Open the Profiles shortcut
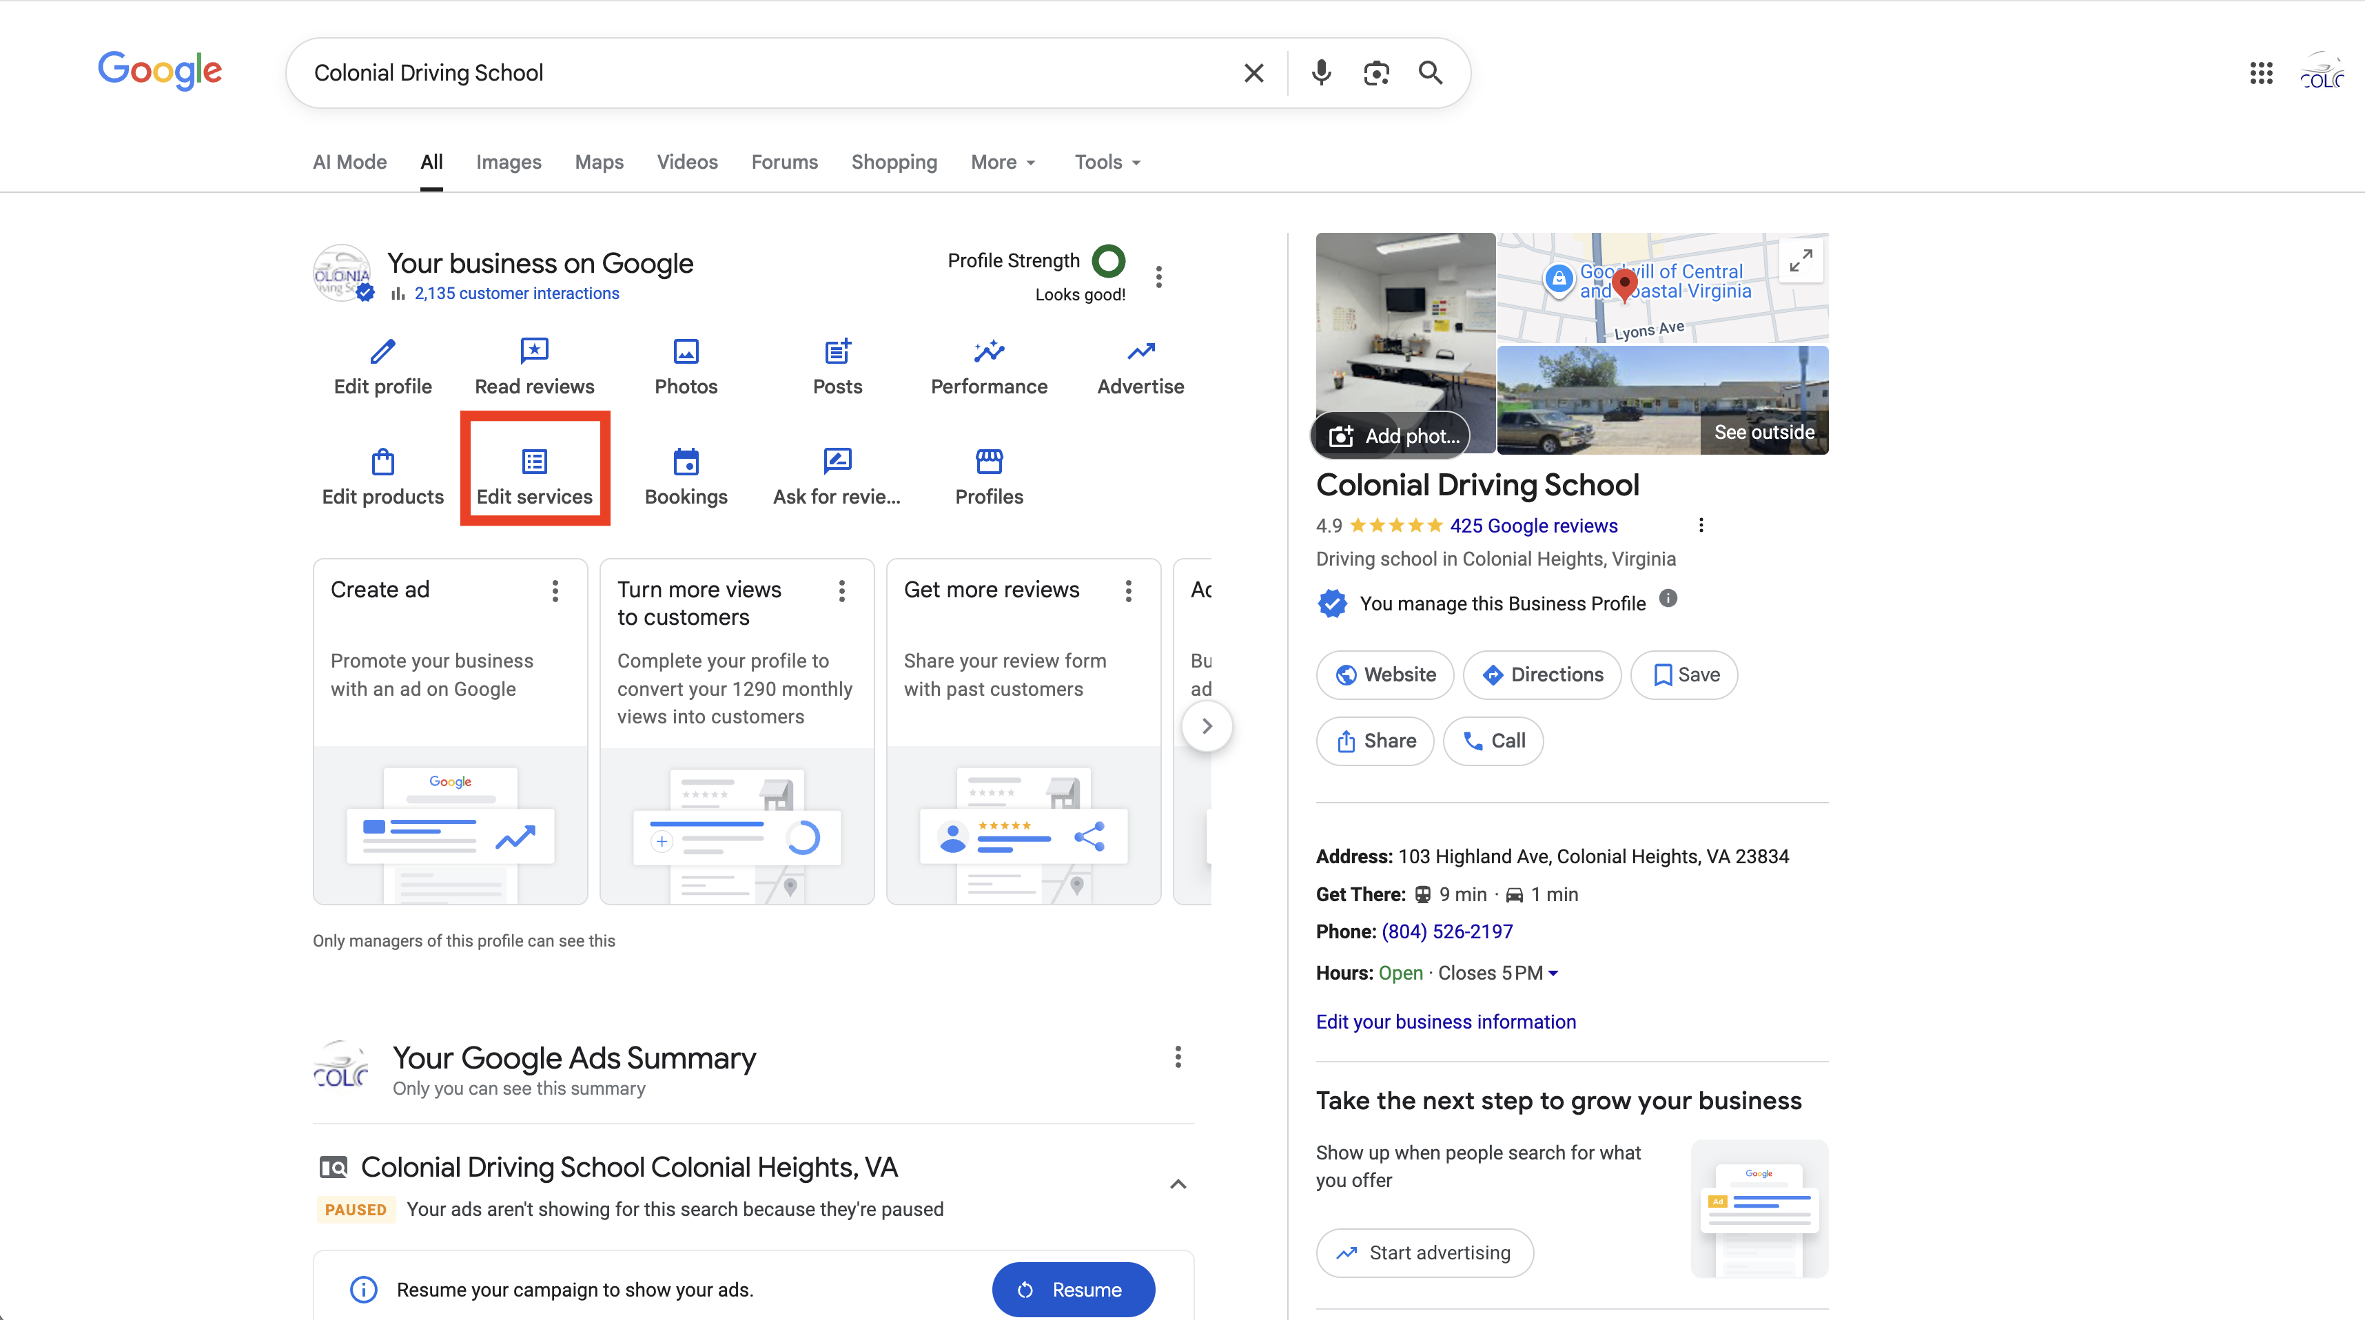Image resolution: width=2365 pixels, height=1320 pixels. [x=989, y=477]
